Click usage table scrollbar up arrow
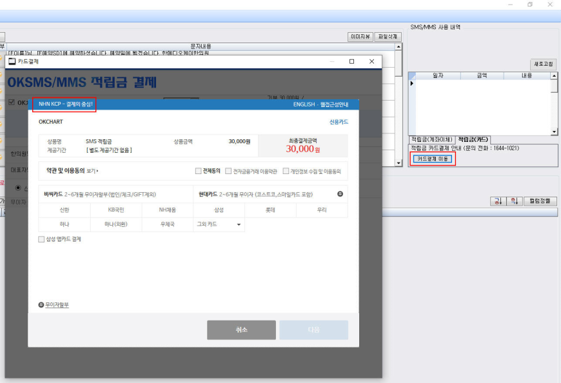This screenshot has height=383, width=561. pyautogui.click(x=554, y=76)
